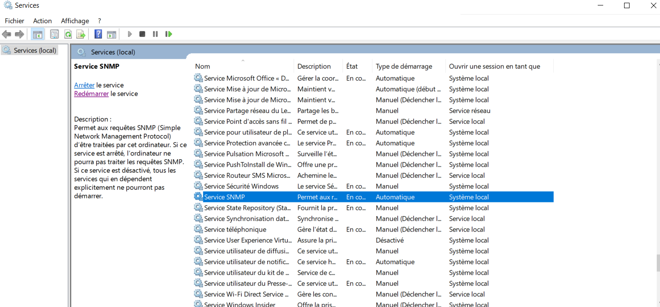Click the Pause service toolbar icon
The image size is (660, 307).
pyautogui.click(x=155, y=34)
